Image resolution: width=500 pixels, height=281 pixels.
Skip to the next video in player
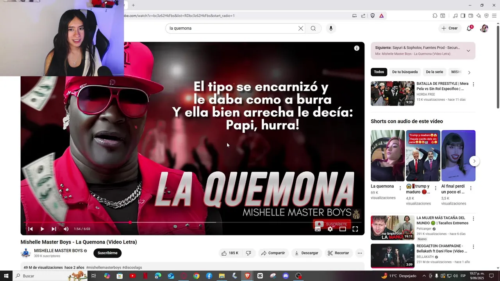[x=54, y=229]
